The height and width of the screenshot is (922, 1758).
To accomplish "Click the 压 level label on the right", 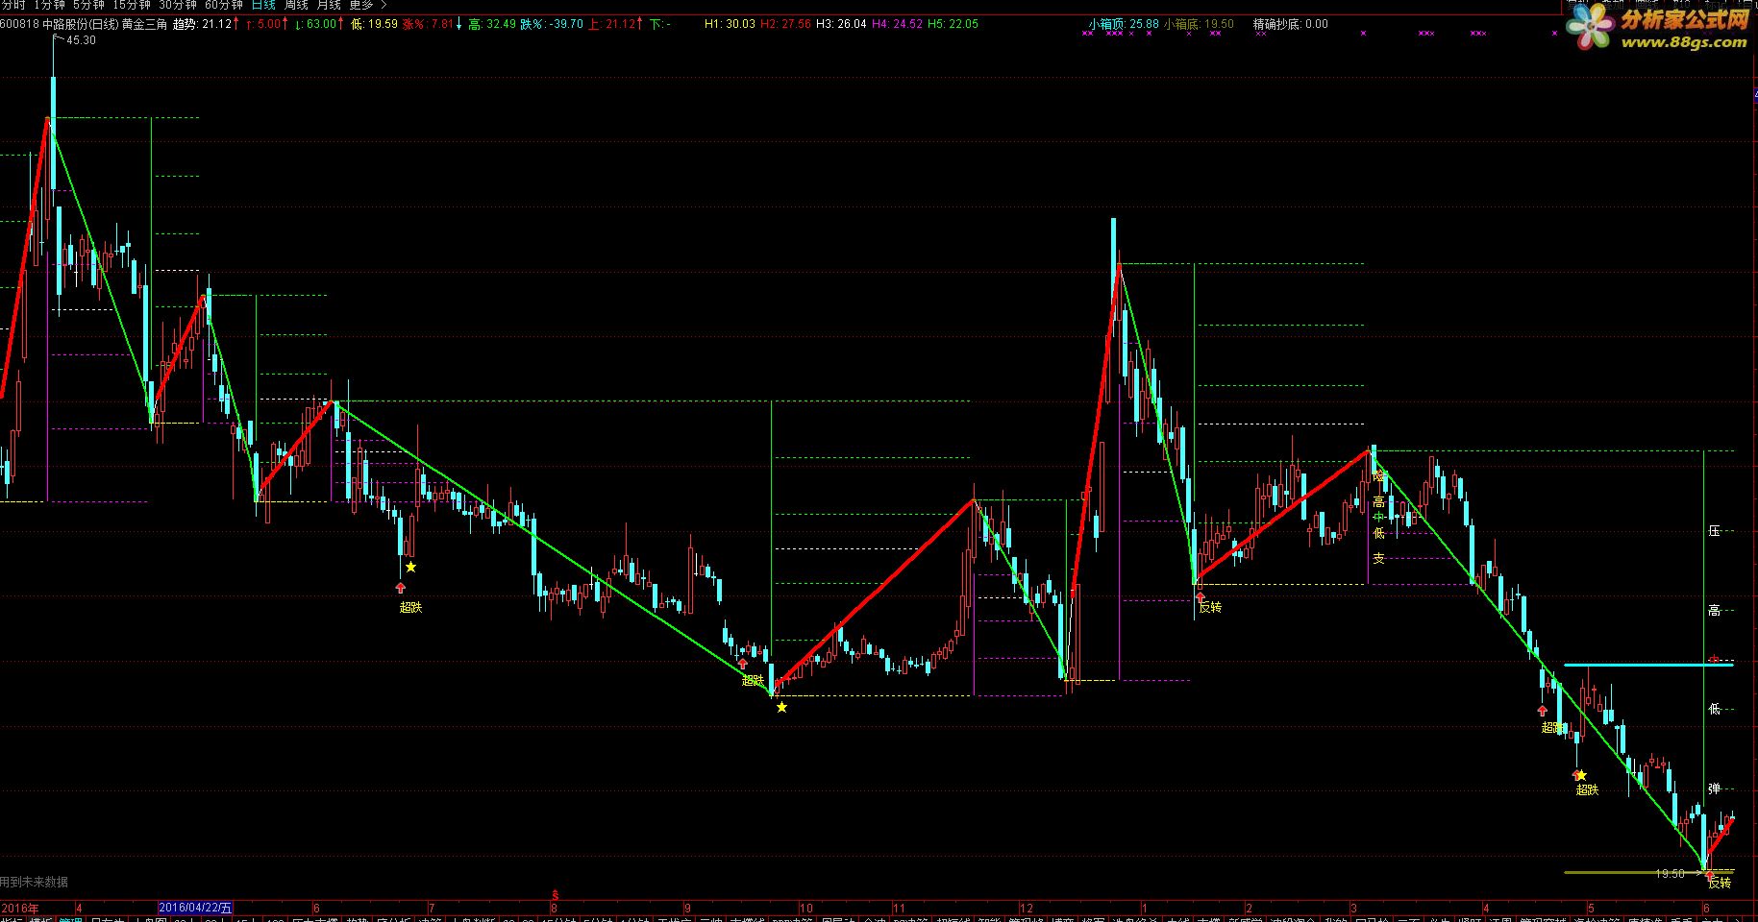I will click(x=1714, y=530).
